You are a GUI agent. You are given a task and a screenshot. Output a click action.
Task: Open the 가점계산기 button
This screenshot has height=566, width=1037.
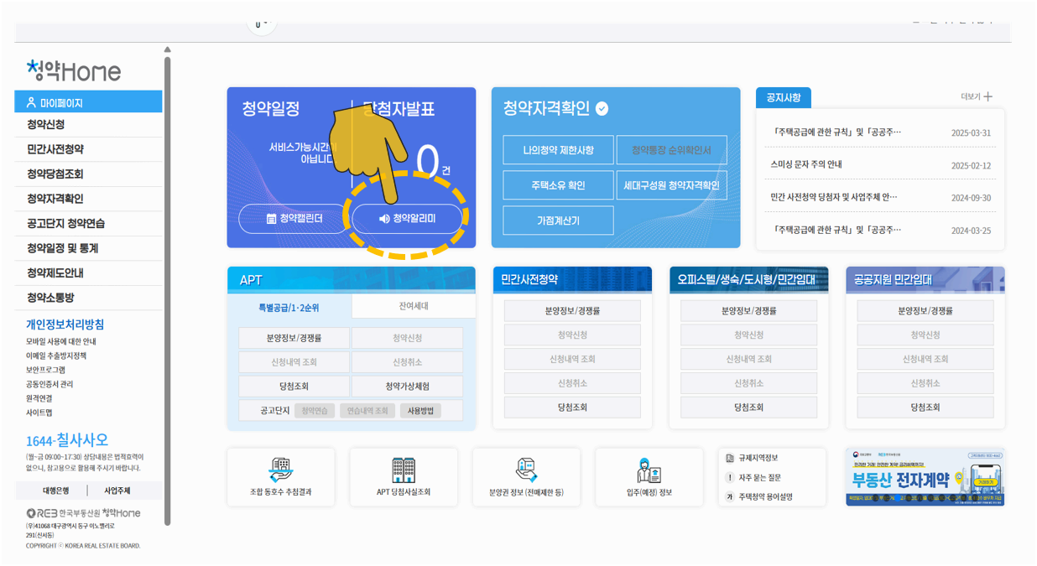[558, 221]
